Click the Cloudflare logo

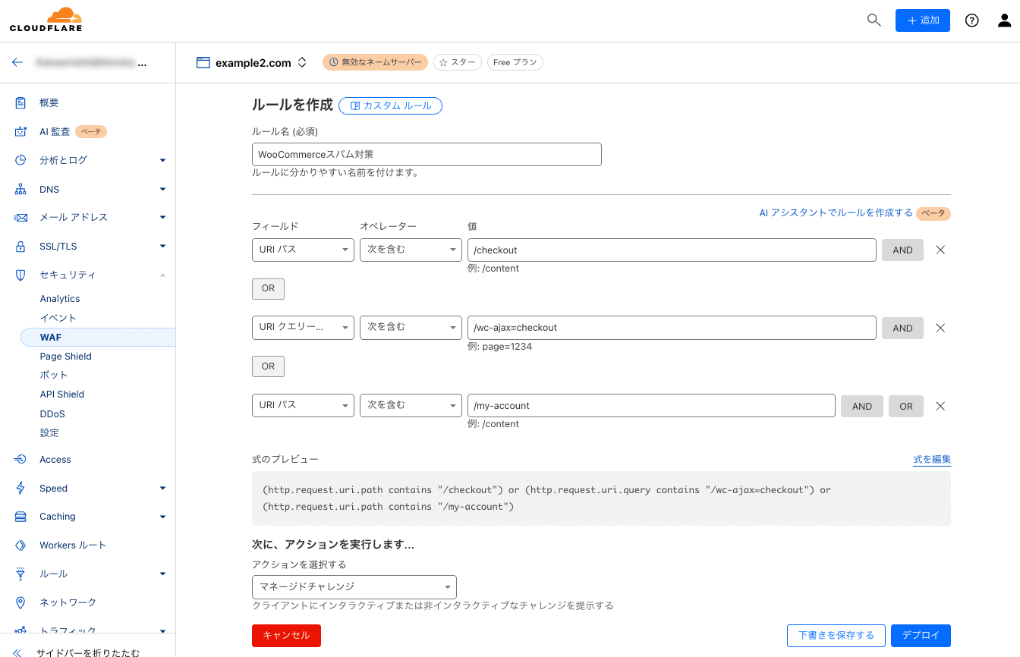tap(46, 18)
